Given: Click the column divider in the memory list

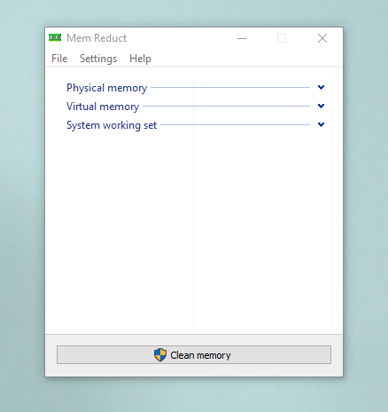Looking at the screenshot, I should point(194,204).
